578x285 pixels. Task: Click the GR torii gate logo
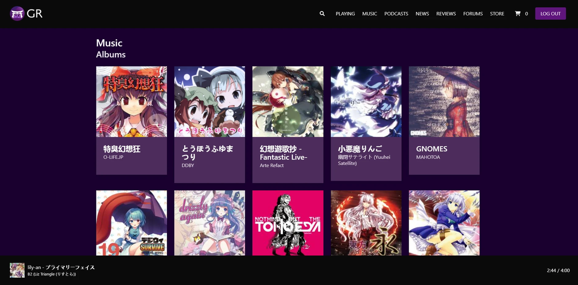26,14
